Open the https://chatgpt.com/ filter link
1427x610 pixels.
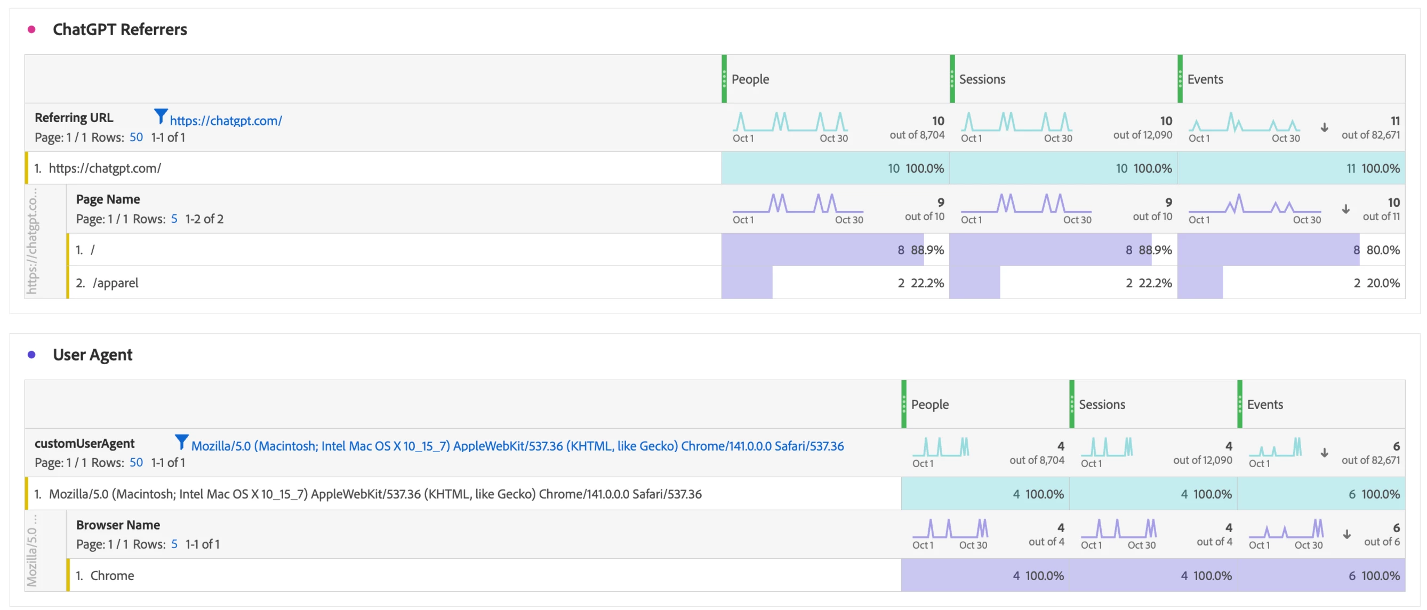[x=226, y=120]
